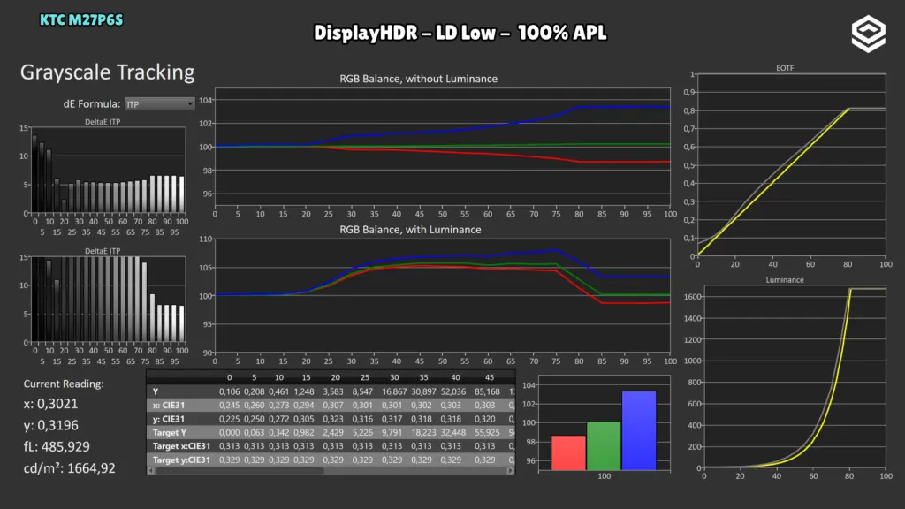Select the green bar in the 100 chart
Image resolution: width=905 pixels, height=509 pixels.
(604, 445)
